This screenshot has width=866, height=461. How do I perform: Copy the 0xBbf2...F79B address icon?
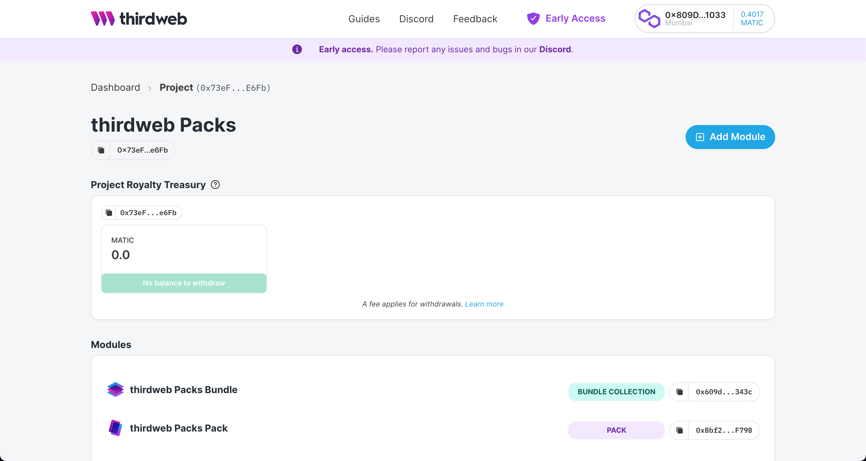[x=680, y=430]
